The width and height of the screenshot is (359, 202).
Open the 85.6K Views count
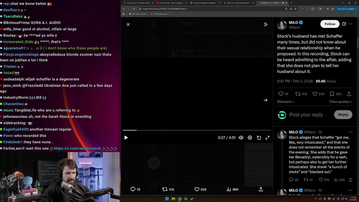326,81
